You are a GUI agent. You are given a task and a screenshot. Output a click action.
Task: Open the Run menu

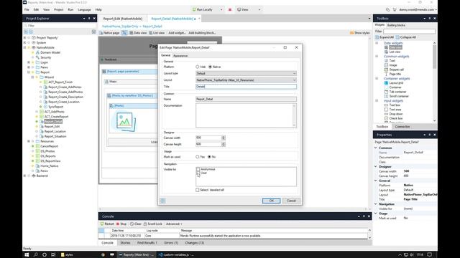[x=70, y=9]
